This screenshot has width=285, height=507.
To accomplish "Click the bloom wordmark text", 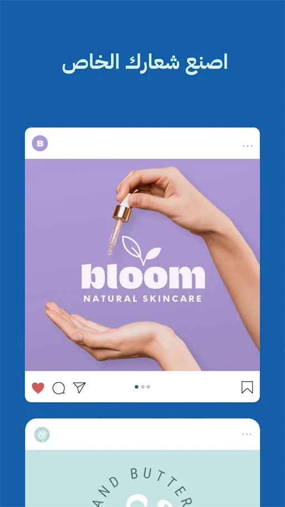I will (143, 277).
